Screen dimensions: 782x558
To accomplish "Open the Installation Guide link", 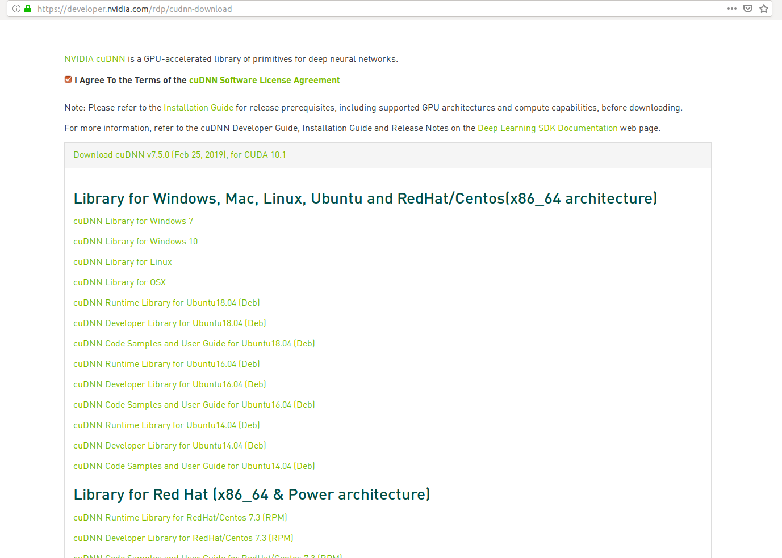I will pyautogui.click(x=198, y=107).
